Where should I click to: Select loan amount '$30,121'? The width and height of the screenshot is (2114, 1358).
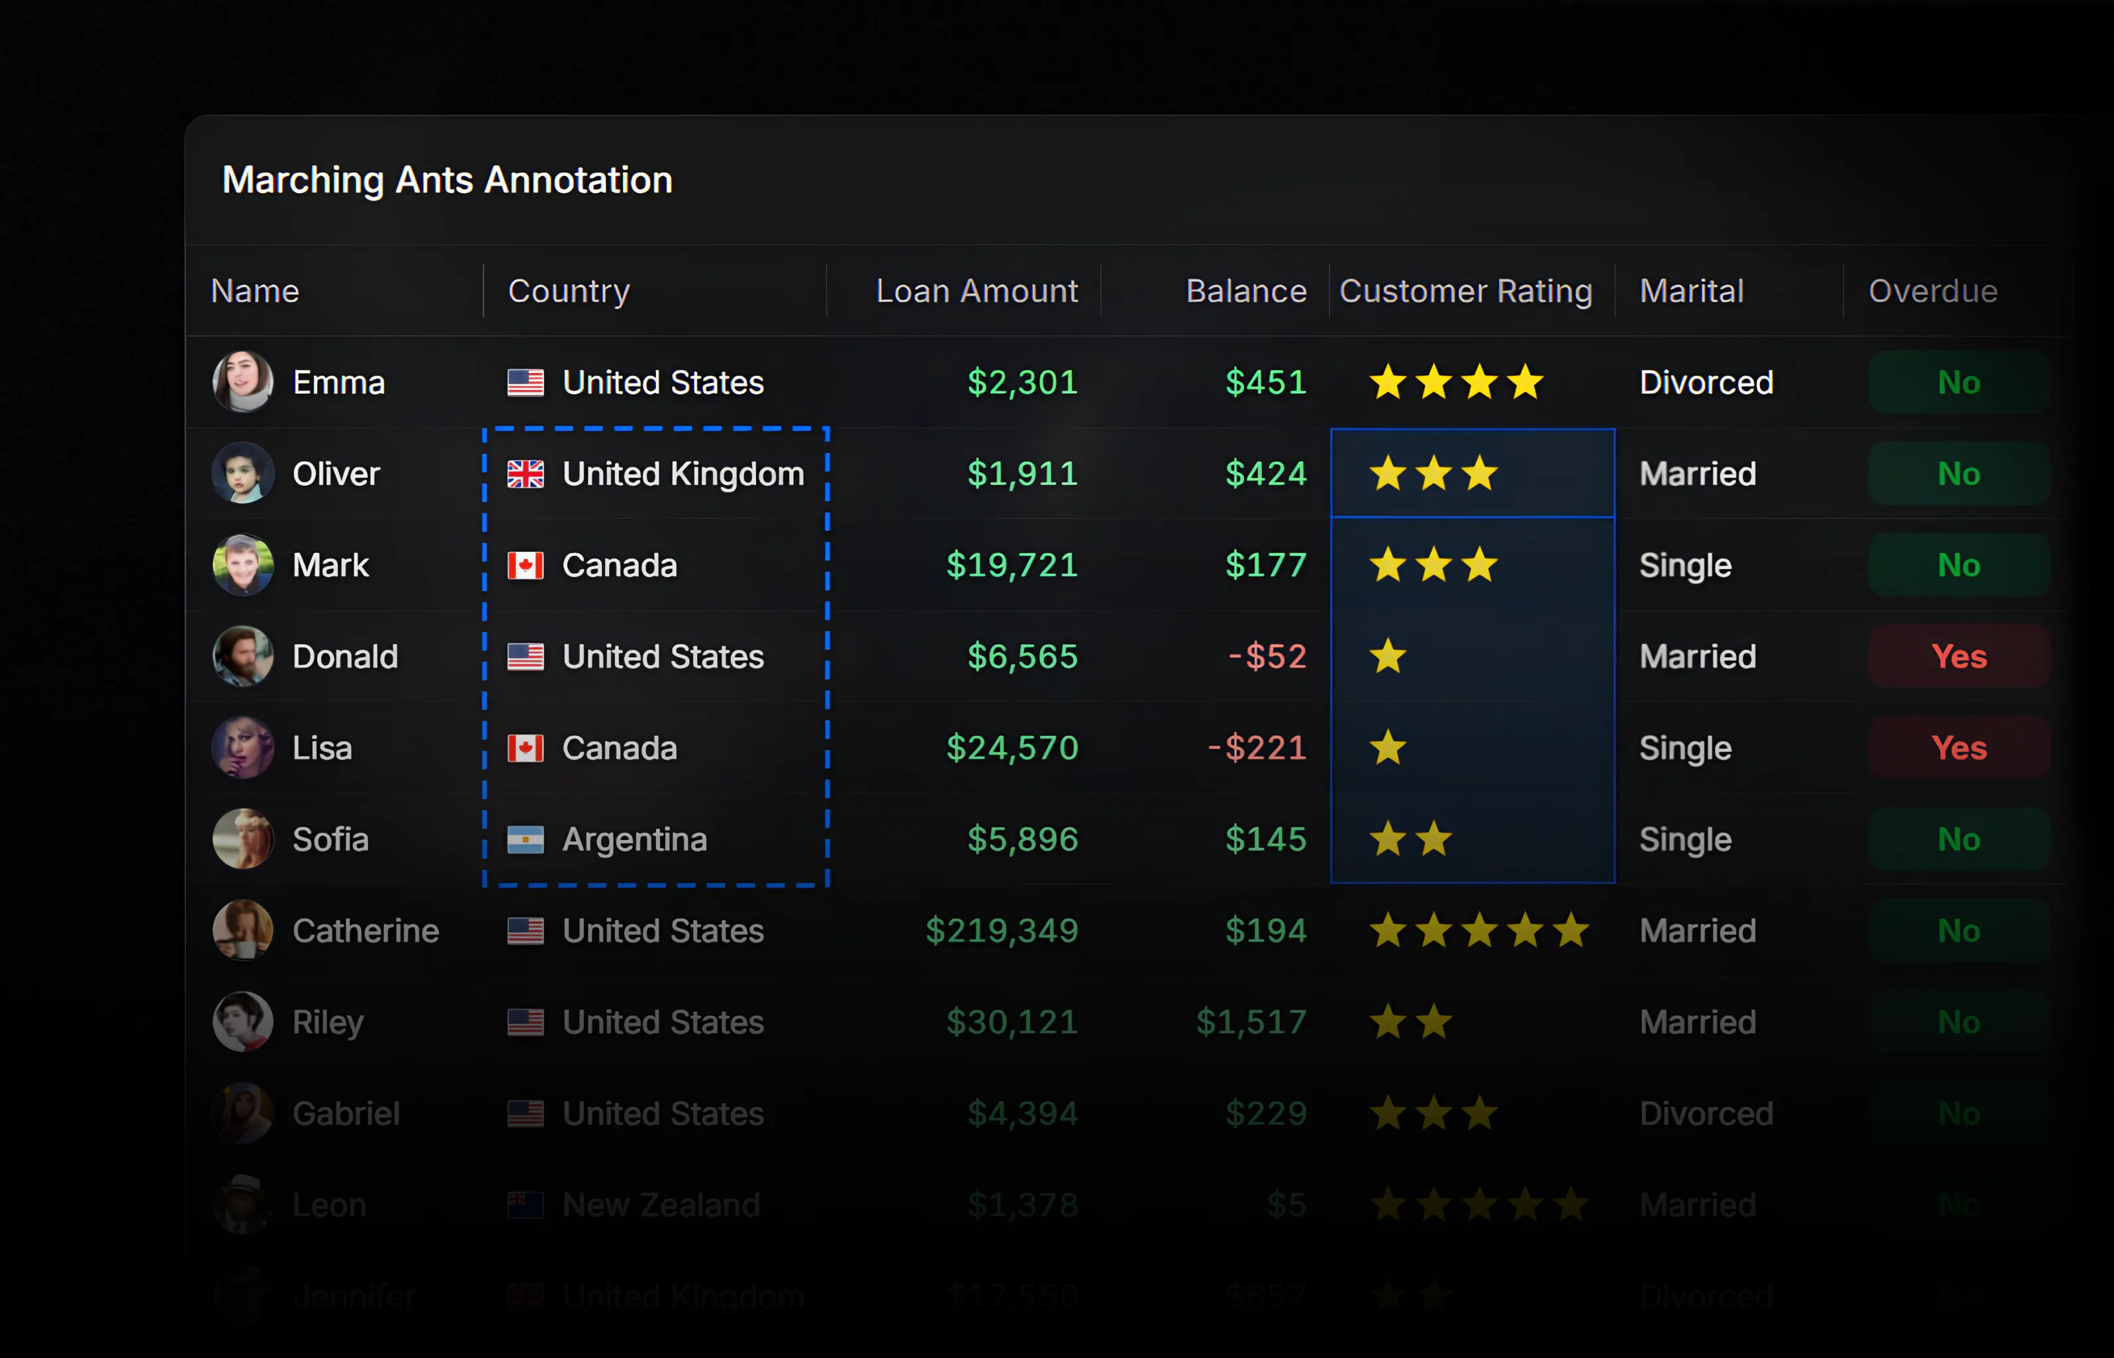pyautogui.click(x=1012, y=1023)
